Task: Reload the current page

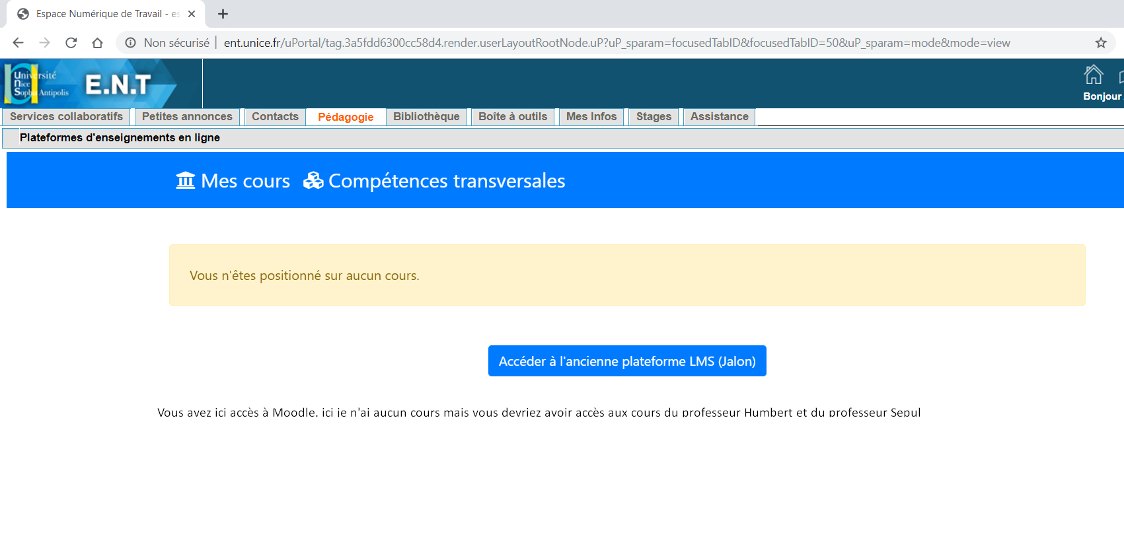Action: 71,43
